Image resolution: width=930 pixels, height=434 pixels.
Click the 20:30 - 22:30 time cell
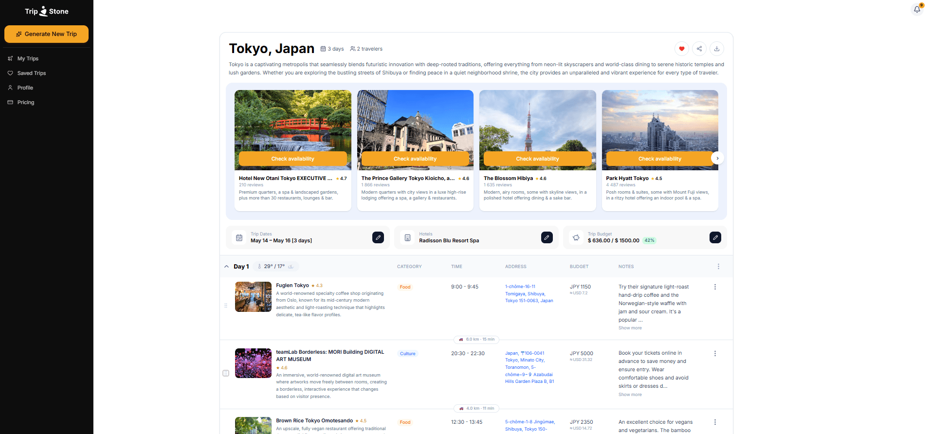[468, 354]
